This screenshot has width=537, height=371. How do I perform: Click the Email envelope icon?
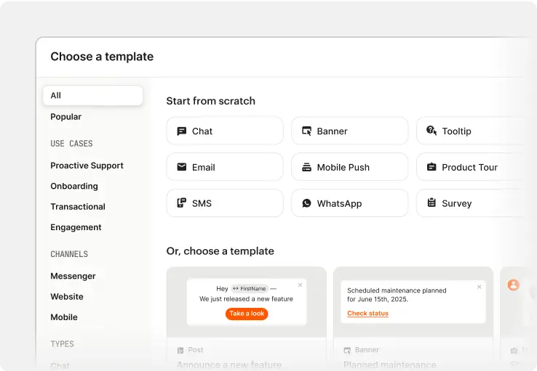pyautogui.click(x=182, y=167)
